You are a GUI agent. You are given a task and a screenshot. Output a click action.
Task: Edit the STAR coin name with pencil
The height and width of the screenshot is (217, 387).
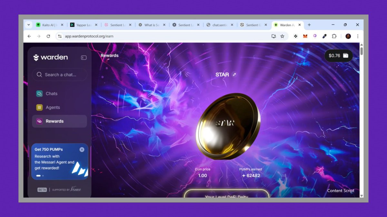coord(234,75)
